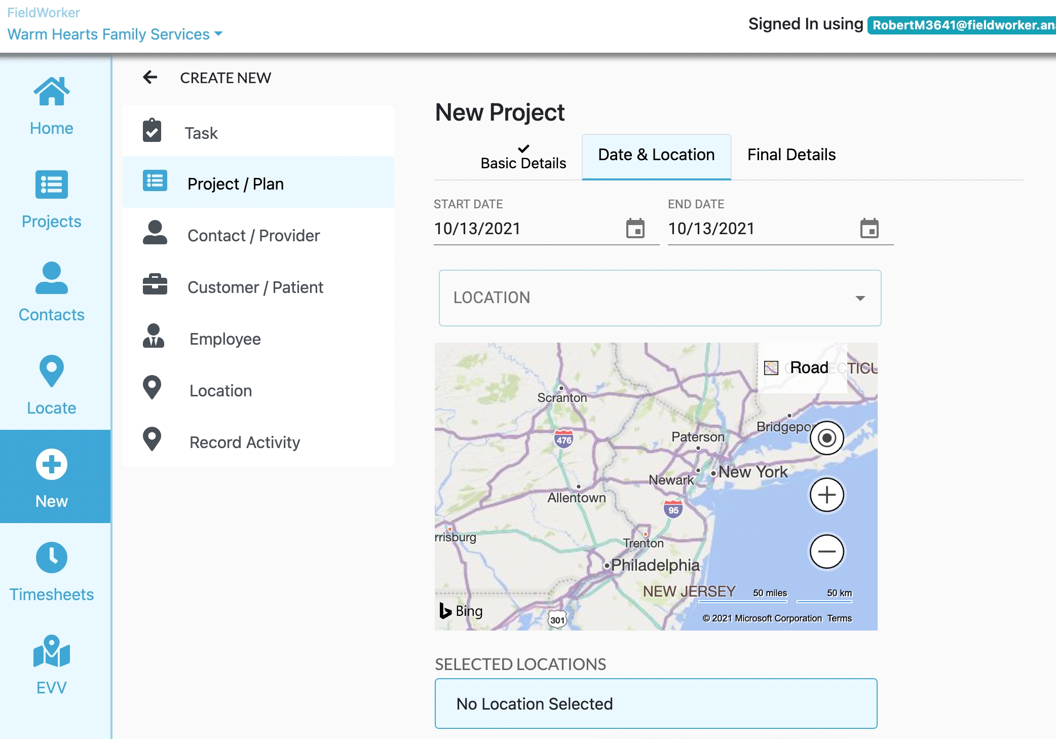
Task: Open end date calendar picker
Action: pyautogui.click(x=869, y=229)
